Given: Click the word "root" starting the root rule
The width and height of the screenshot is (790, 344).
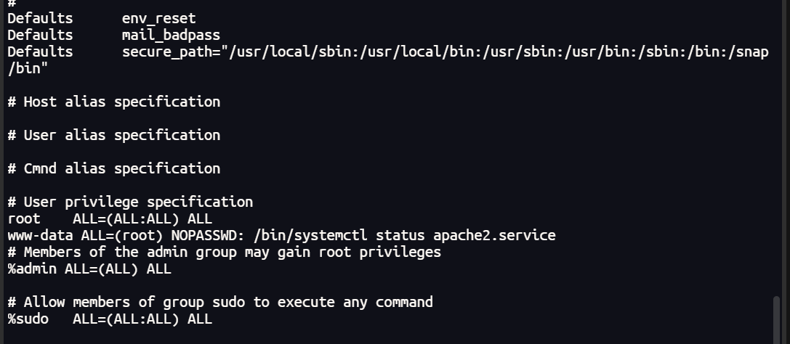Looking at the screenshot, I should (24, 218).
